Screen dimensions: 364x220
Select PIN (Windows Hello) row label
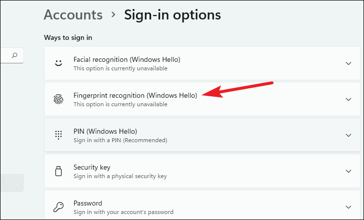tap(105, 131)
